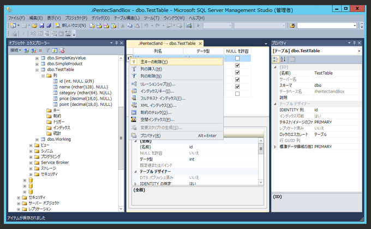Open インデックス/キー(I)... from context menu
The image size is (371, 229).
[x=177, y=91]
